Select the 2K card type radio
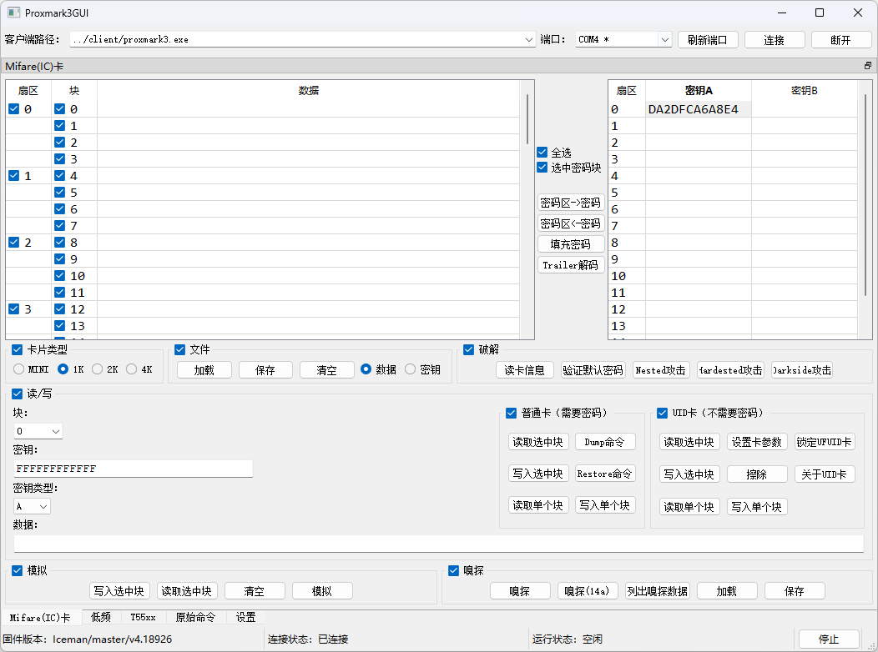The width and height of the screenshot is (878, 652). coord(98,369)
